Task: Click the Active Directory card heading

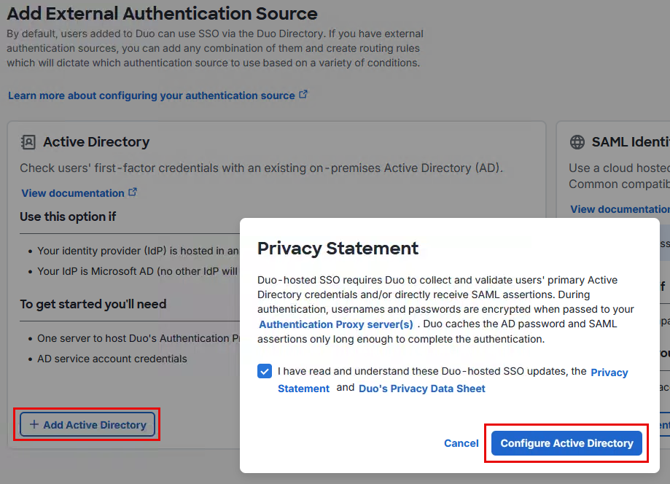Action: coord(96,142)
